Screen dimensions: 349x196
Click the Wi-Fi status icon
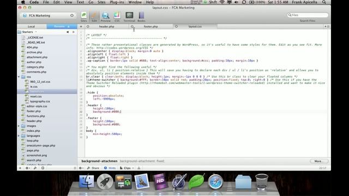[x=222, y=2]
